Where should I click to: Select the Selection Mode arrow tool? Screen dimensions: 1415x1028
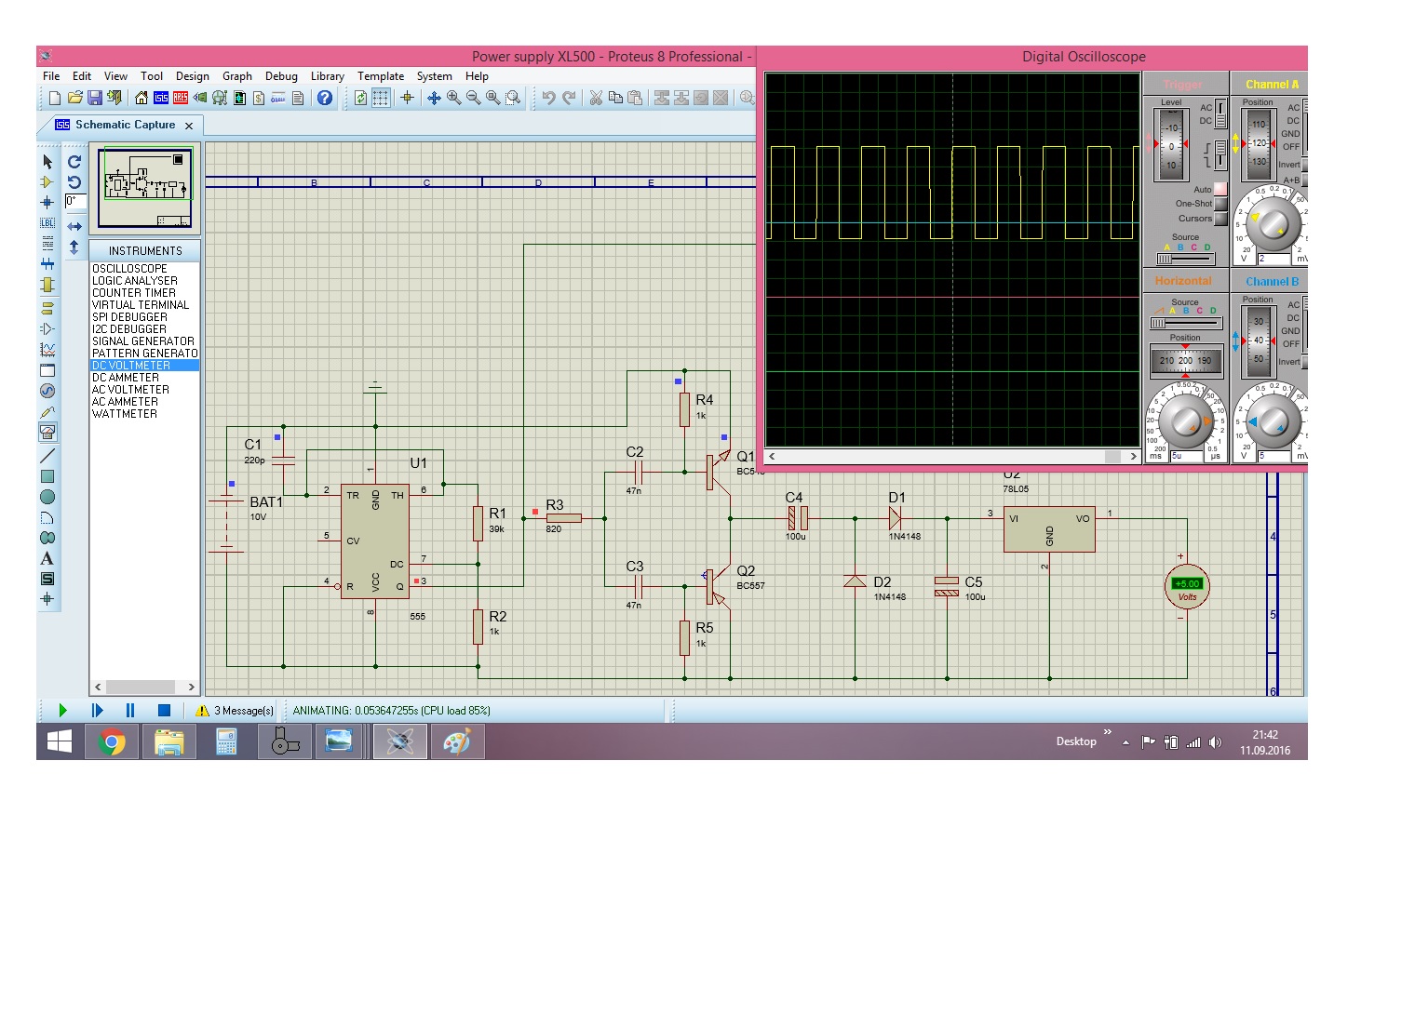(x=47, y=162)
